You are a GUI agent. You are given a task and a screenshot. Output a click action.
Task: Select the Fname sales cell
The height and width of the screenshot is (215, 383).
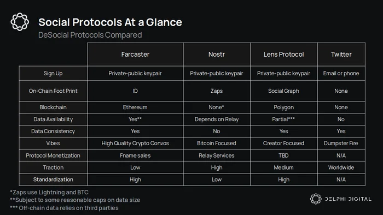[135, 156]
